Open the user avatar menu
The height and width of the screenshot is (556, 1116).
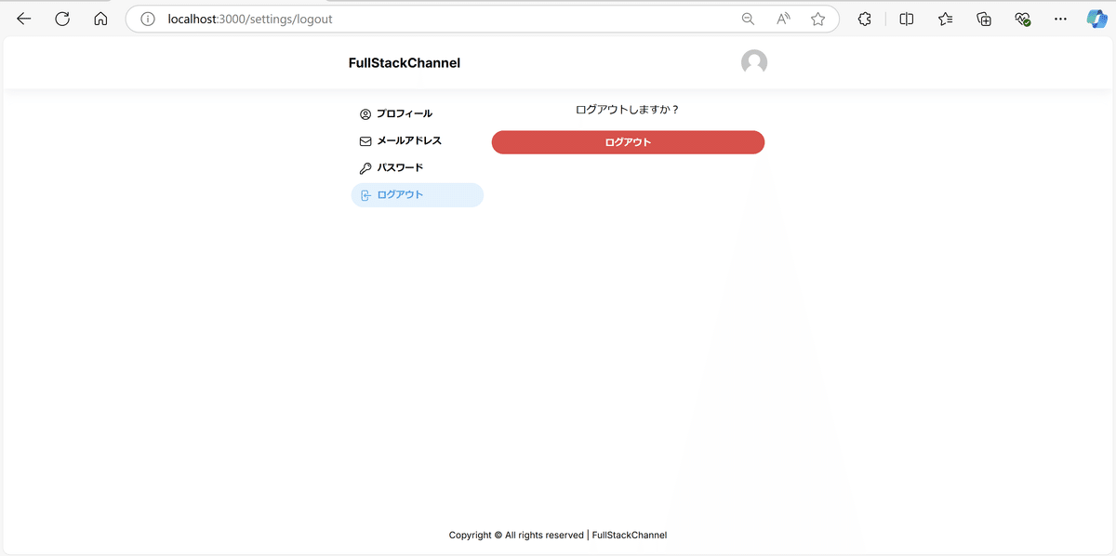(754, 63)
